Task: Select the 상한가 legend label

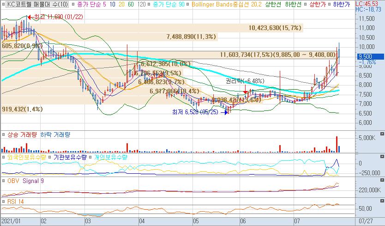Action: click(318, 4)
